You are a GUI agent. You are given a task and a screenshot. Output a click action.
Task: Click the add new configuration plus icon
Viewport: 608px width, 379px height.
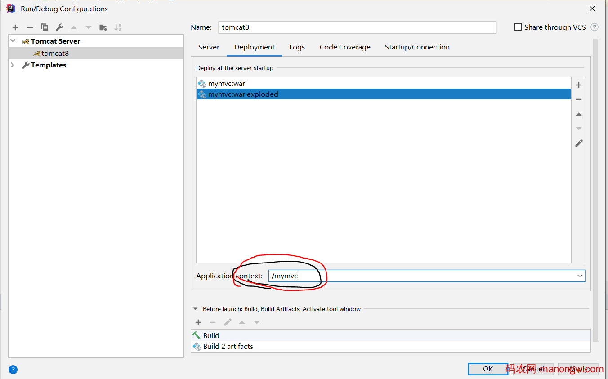pos(15,27)
